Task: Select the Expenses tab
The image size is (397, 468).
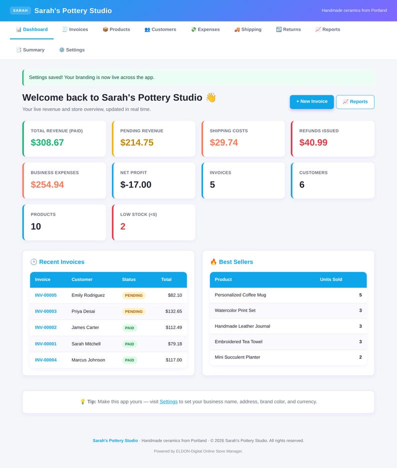Action: pyautogui.click(x=205, y=29)
